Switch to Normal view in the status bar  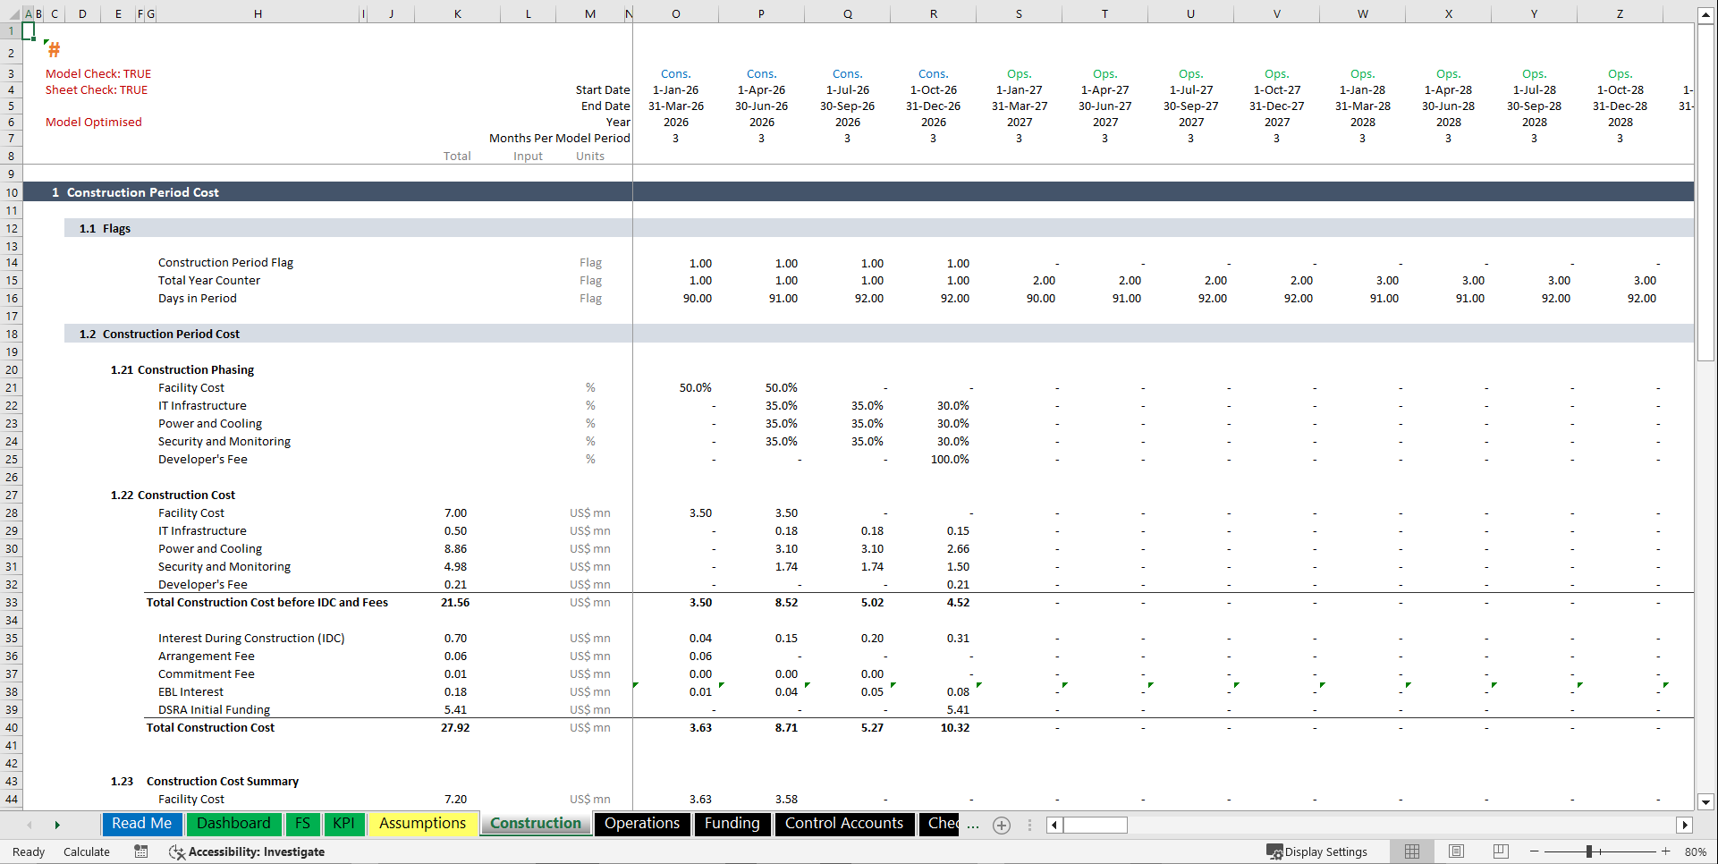1411,851
